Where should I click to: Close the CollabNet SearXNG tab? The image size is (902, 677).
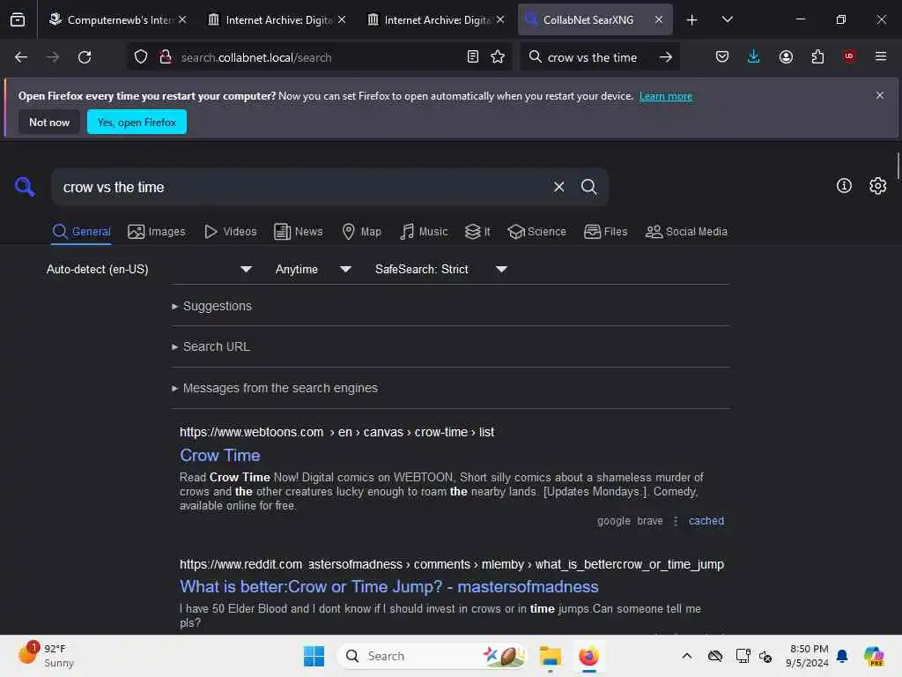[659, 19]
